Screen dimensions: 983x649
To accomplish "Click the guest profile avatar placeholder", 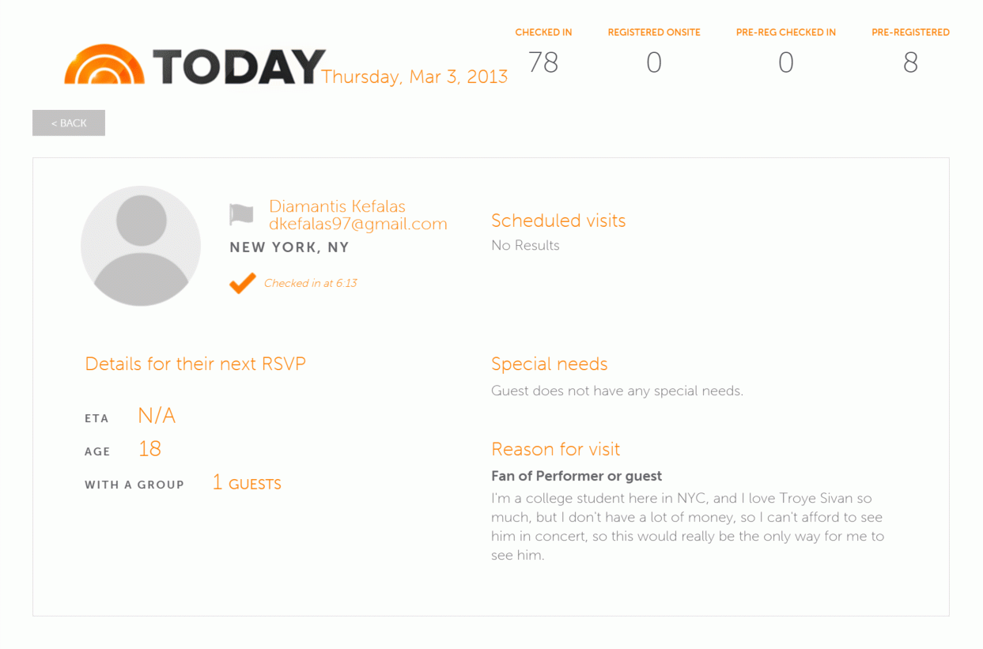I will (x=141, y=246).
